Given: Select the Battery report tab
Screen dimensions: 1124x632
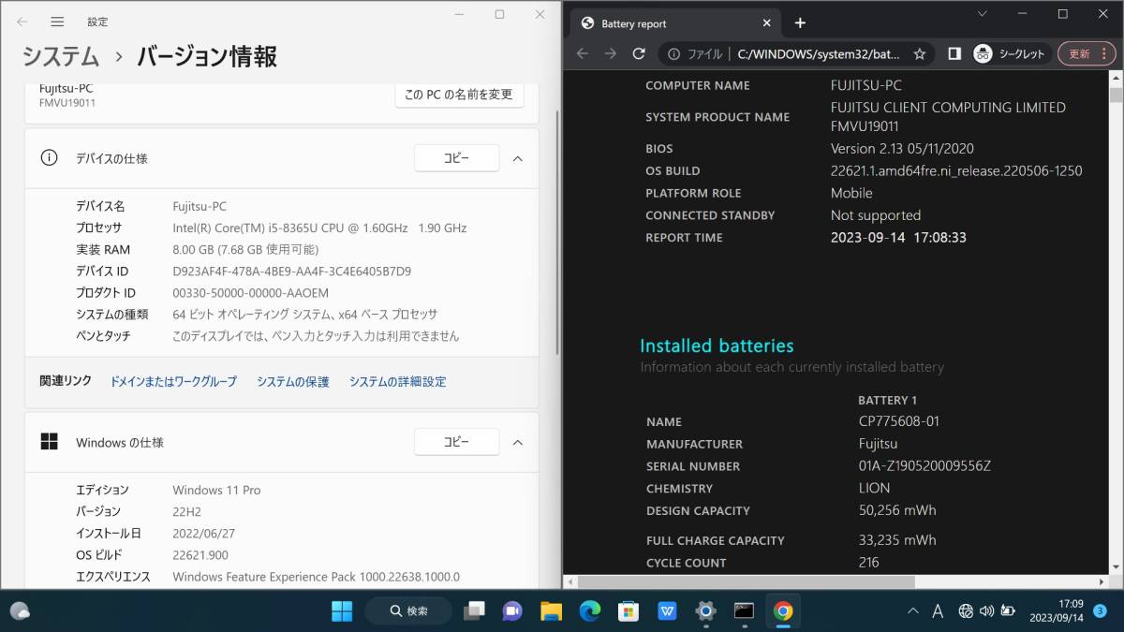Looking at the screenshot, I should (x=674, y=23).
